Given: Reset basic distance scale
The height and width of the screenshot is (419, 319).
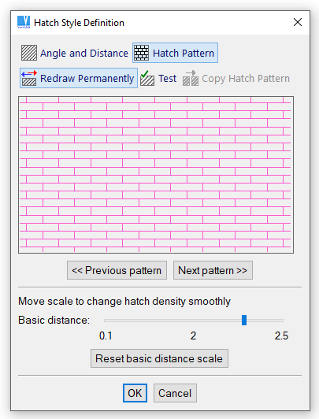Looking at the screenshot, I should pyautogui.click(x=159, y=358).
